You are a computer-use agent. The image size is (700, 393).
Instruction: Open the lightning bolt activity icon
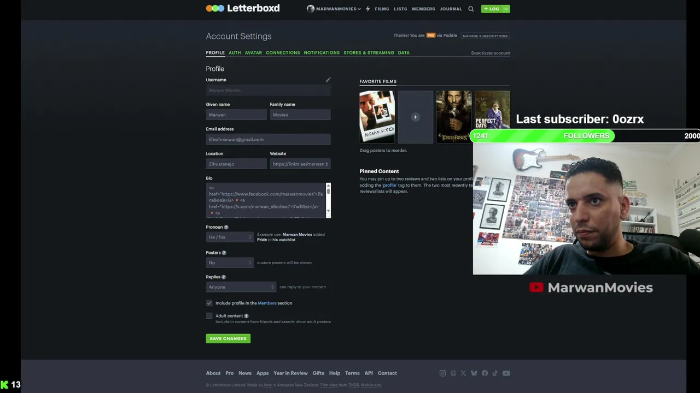tap(367, 9)
